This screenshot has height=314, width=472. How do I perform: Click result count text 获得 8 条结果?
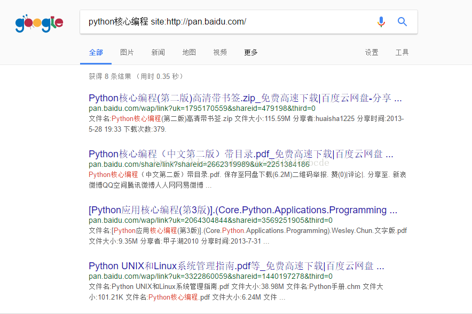(110, 76)
